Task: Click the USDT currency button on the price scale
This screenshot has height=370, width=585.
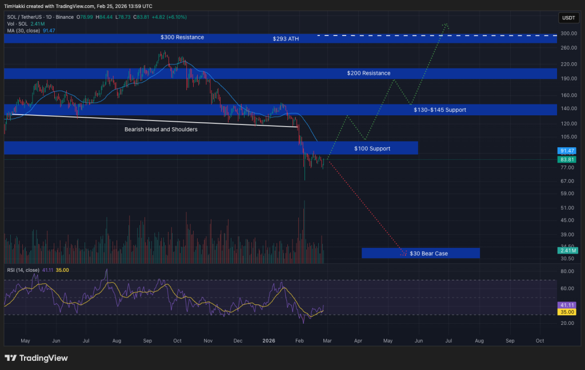Action: click(x=568, y=17)
